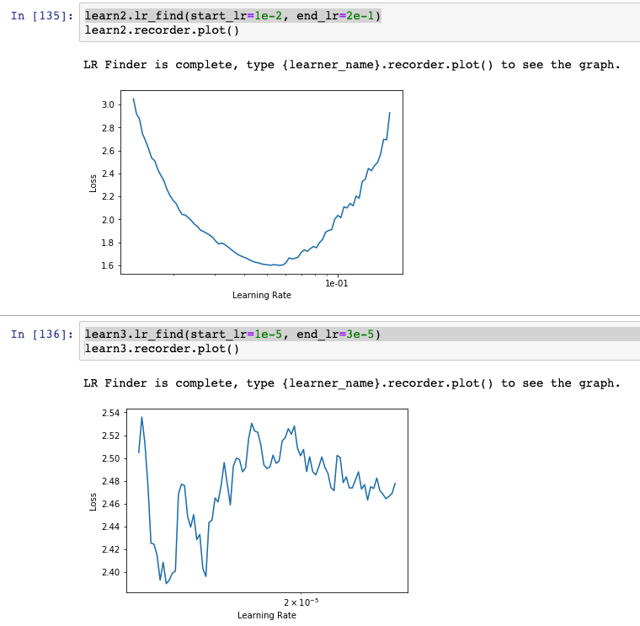Viewport: 640px width, 626px height.
Task: Click the learn2.recorder.plot() code line
Action: [x=162, y=31]
